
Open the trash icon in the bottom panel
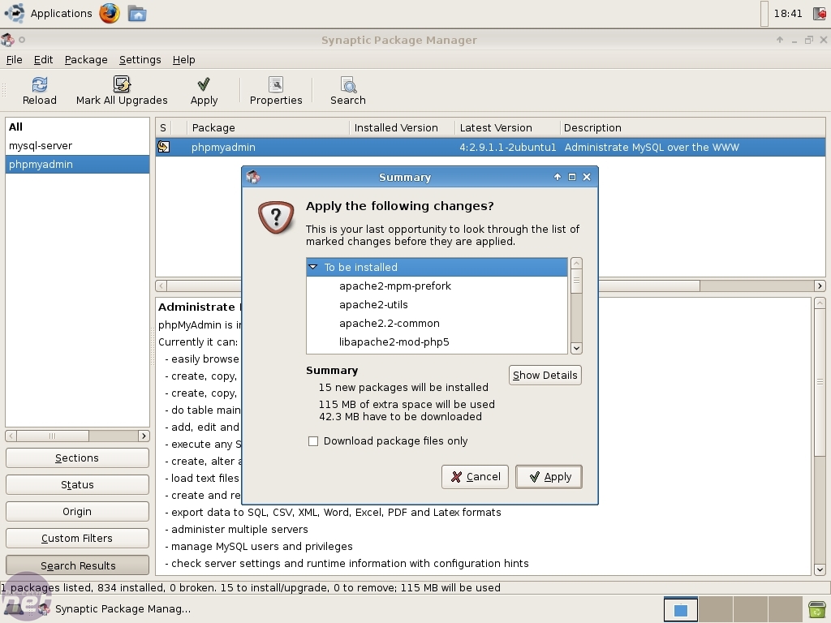tap(816, 609)
